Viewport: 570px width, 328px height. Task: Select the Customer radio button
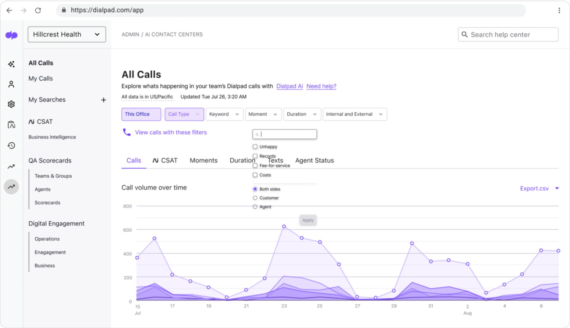255,198
